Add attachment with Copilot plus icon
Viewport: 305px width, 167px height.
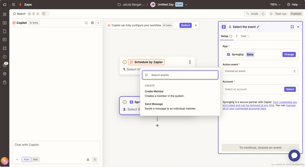tap(17, 159)
